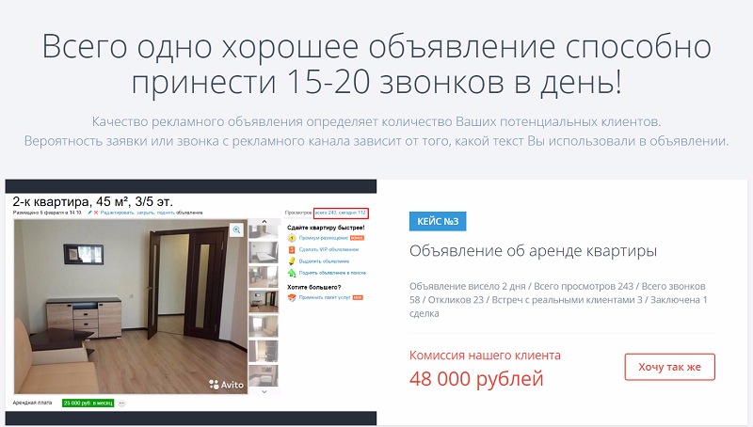Click the red X close-listing icon
Screen dimensions: 753x427
pyautogui.click(x=95, y=213)
